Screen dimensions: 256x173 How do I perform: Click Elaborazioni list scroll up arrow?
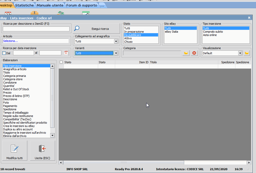point(52,66)
